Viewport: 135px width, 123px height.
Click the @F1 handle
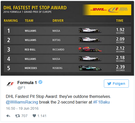click(21, 88)
